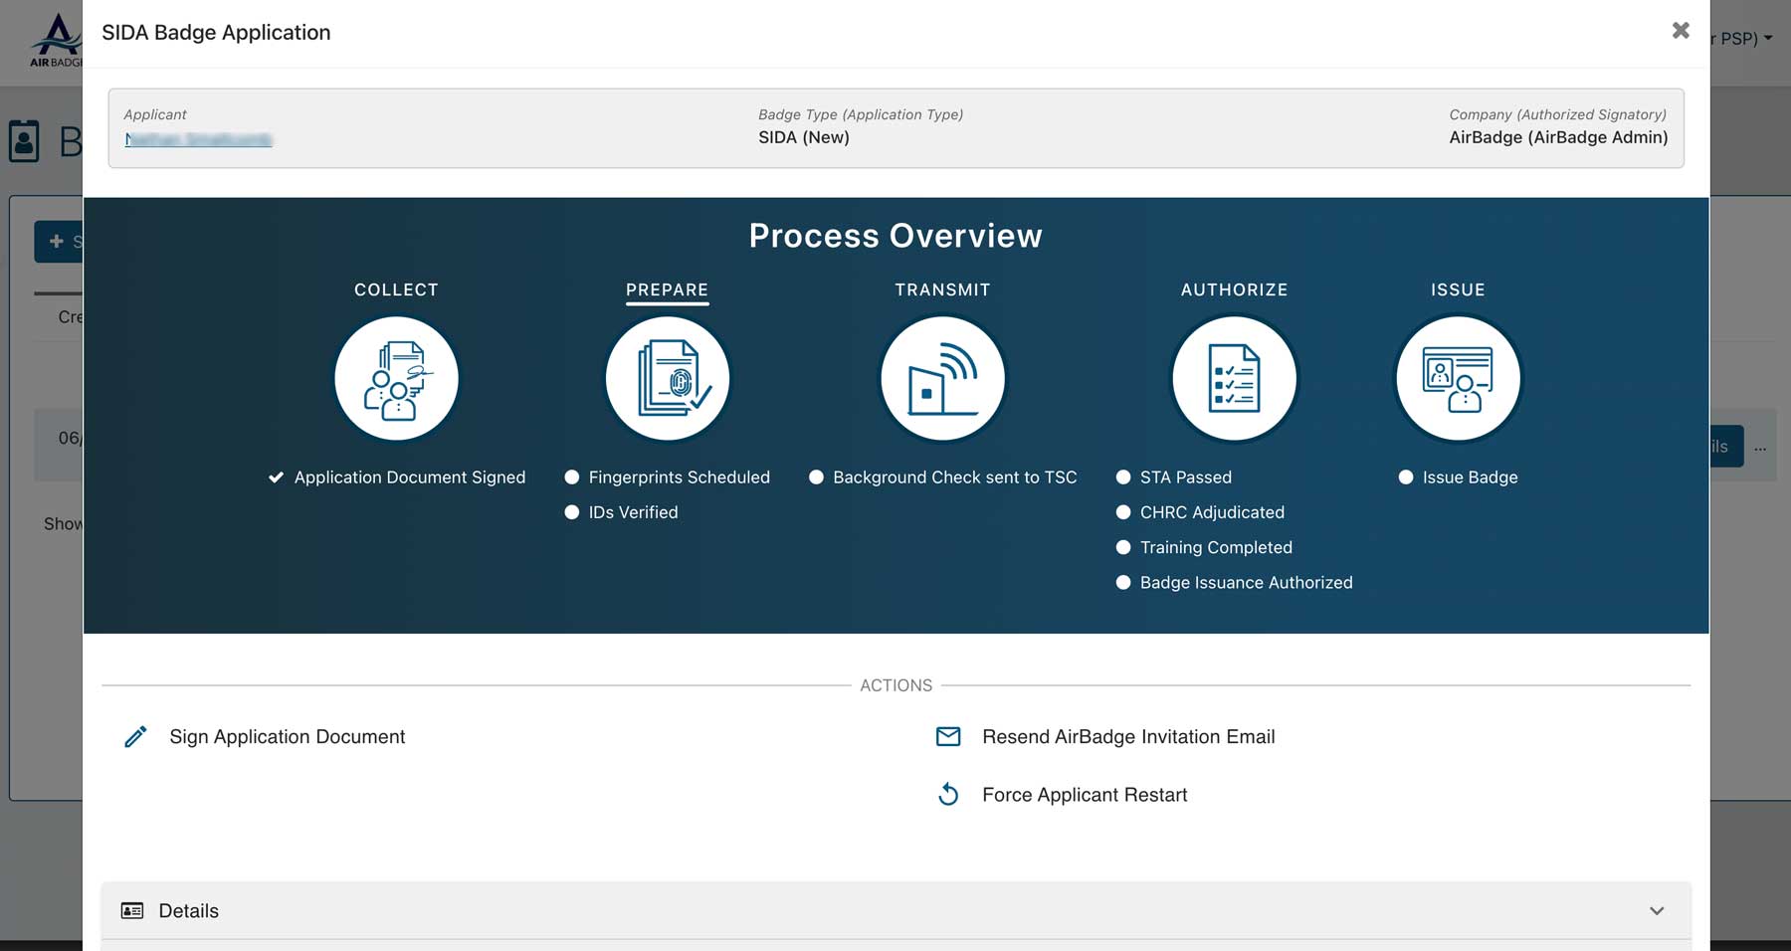Image resolution: width=1791 pixels, height=951 pixels.
Task: Click the pencil icon for signing
Action: 135,737
